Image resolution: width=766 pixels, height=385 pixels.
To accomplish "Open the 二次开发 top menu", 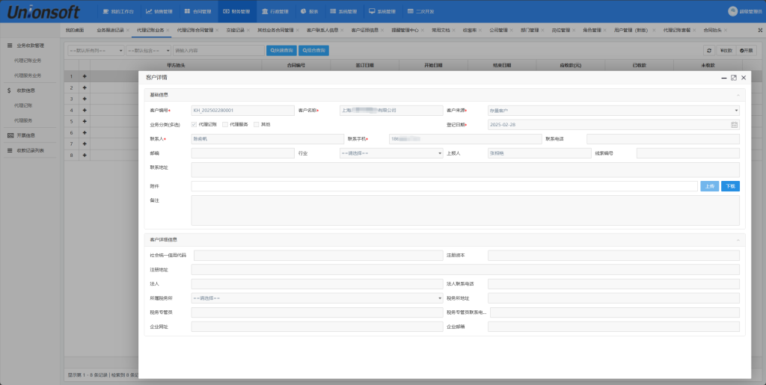I will point(420,11).
